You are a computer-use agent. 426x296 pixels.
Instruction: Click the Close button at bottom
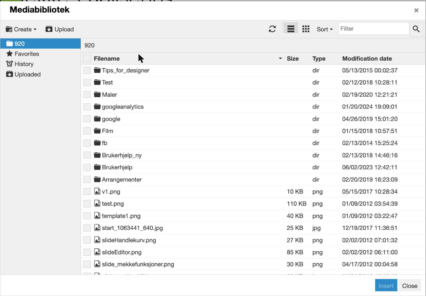pyautogui.click(x=410, y=286)
